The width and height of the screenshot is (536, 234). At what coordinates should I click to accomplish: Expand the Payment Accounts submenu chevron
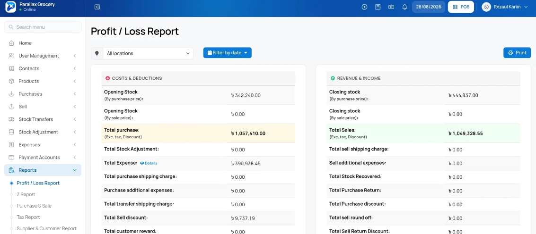tap(75, 157)
